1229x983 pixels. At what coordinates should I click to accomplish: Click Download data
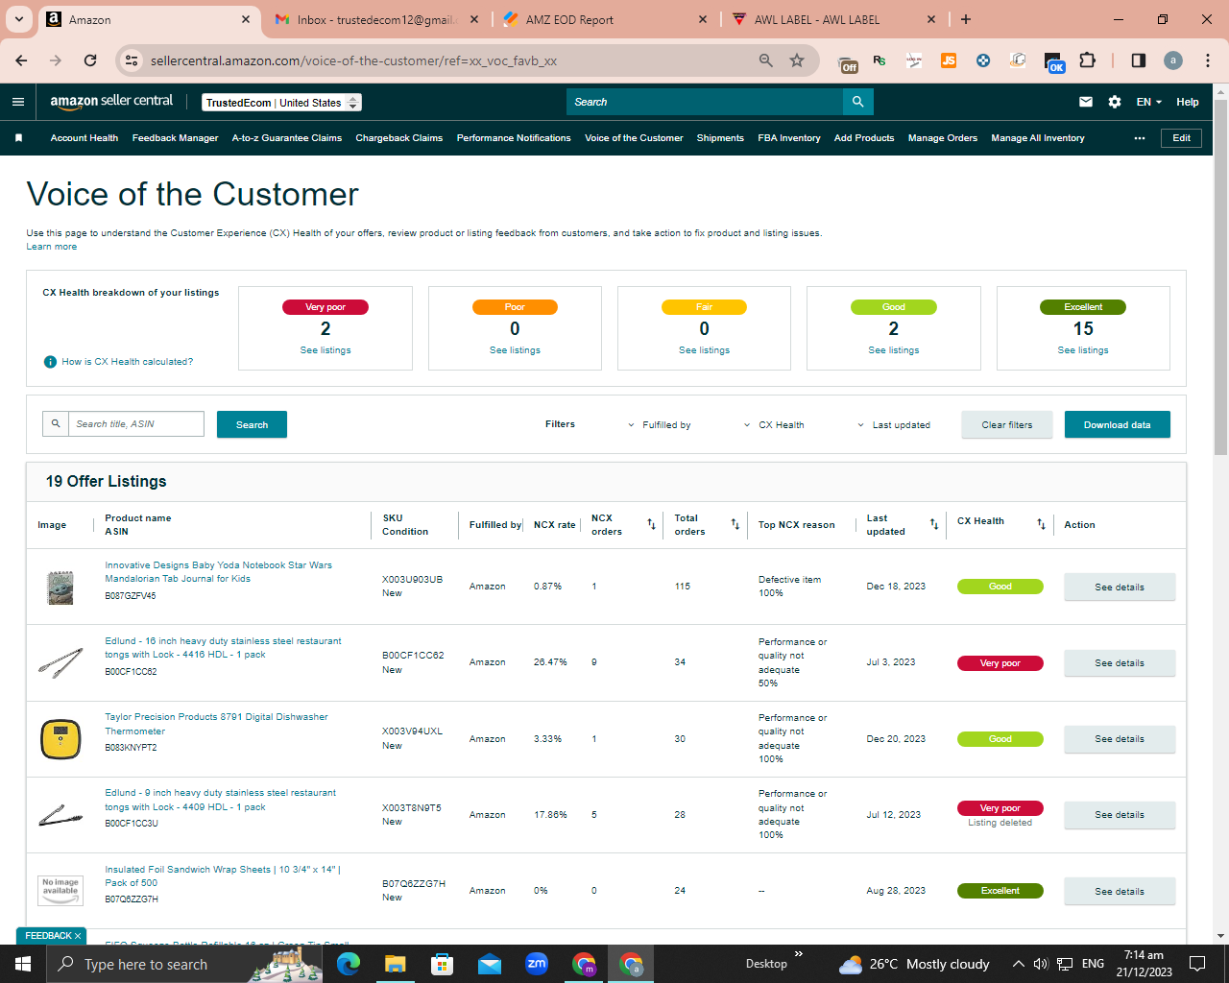(1118, 424)
